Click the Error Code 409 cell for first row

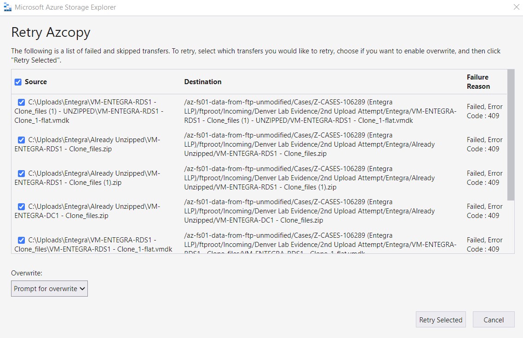click(485, 111)
